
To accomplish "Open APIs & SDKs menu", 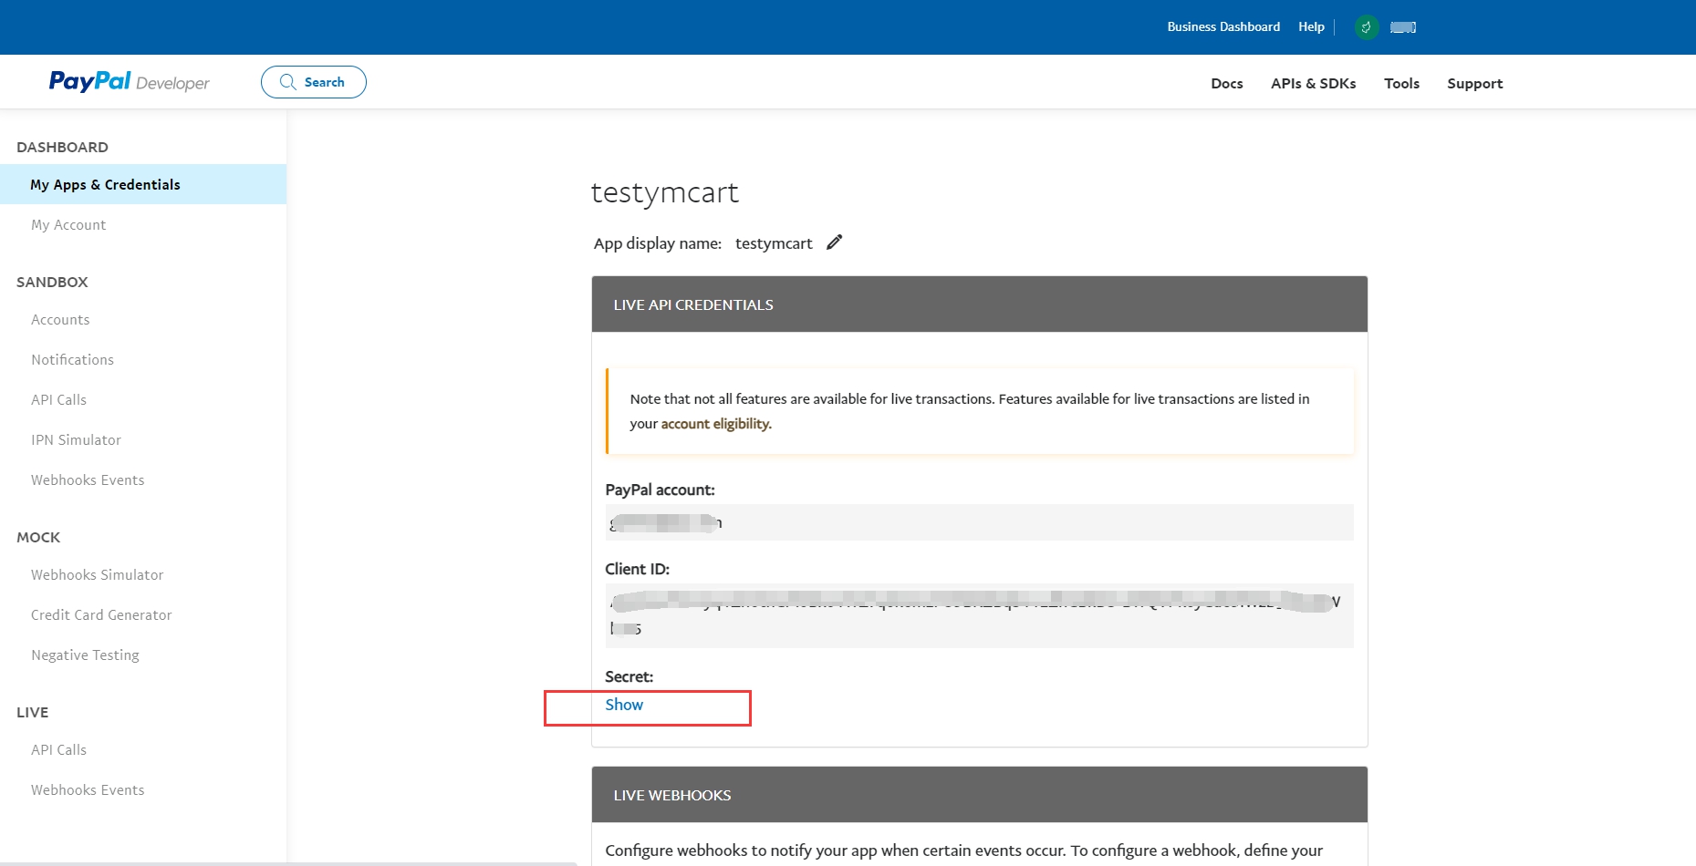I will click(x=1313, y=84).
